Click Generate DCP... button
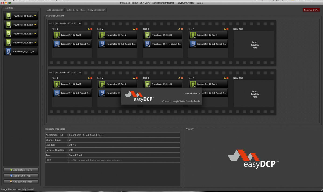The width and height of the screenshot is (323, 192). [x=311, y=10]
